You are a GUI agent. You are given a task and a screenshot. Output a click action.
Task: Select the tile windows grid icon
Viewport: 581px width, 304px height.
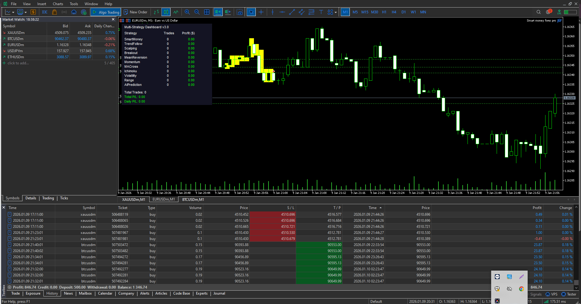207,12
